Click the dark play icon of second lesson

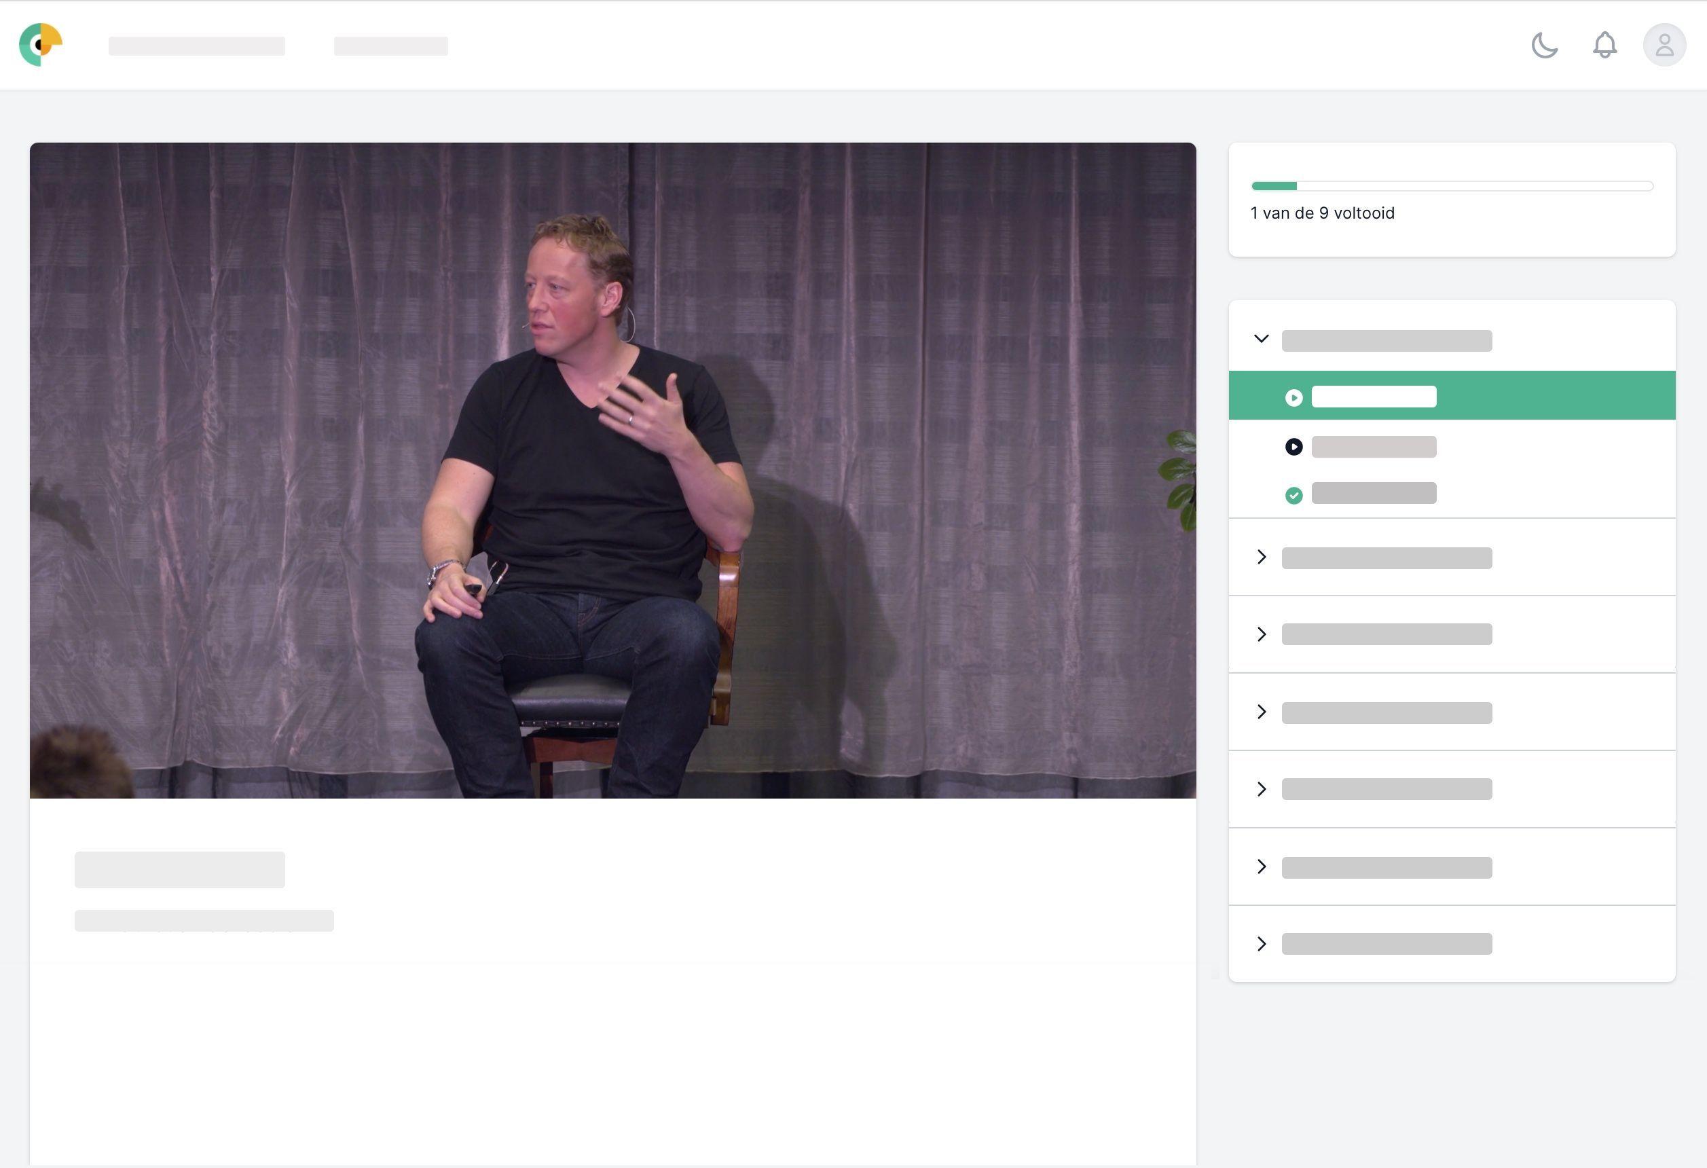tap(1293, 447)
